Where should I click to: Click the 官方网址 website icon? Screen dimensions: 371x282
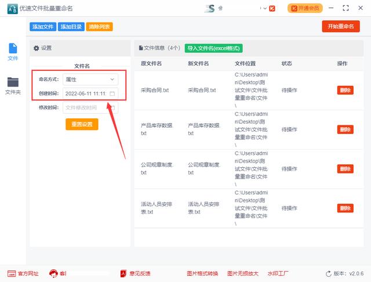tap(12, 273)
